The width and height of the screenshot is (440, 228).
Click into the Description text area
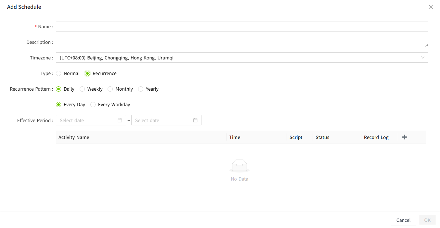pyautogui.click(x=242, y=42)
